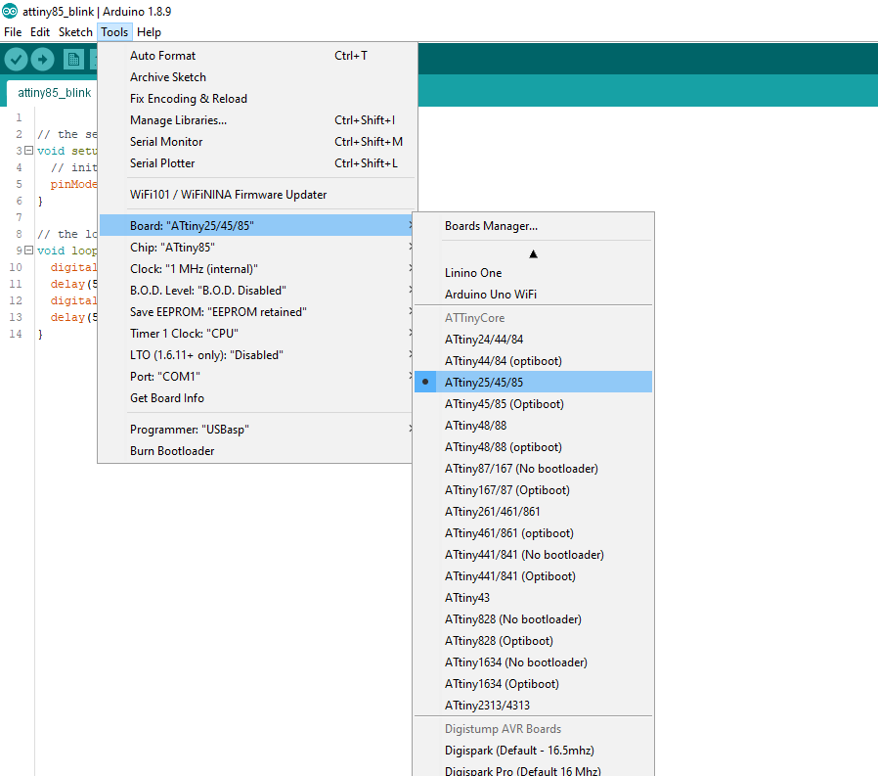This screenshot has height=776, width=878.
Task: Expand the Timer 1 Clock submenu
Action: (x=256, y=334)
